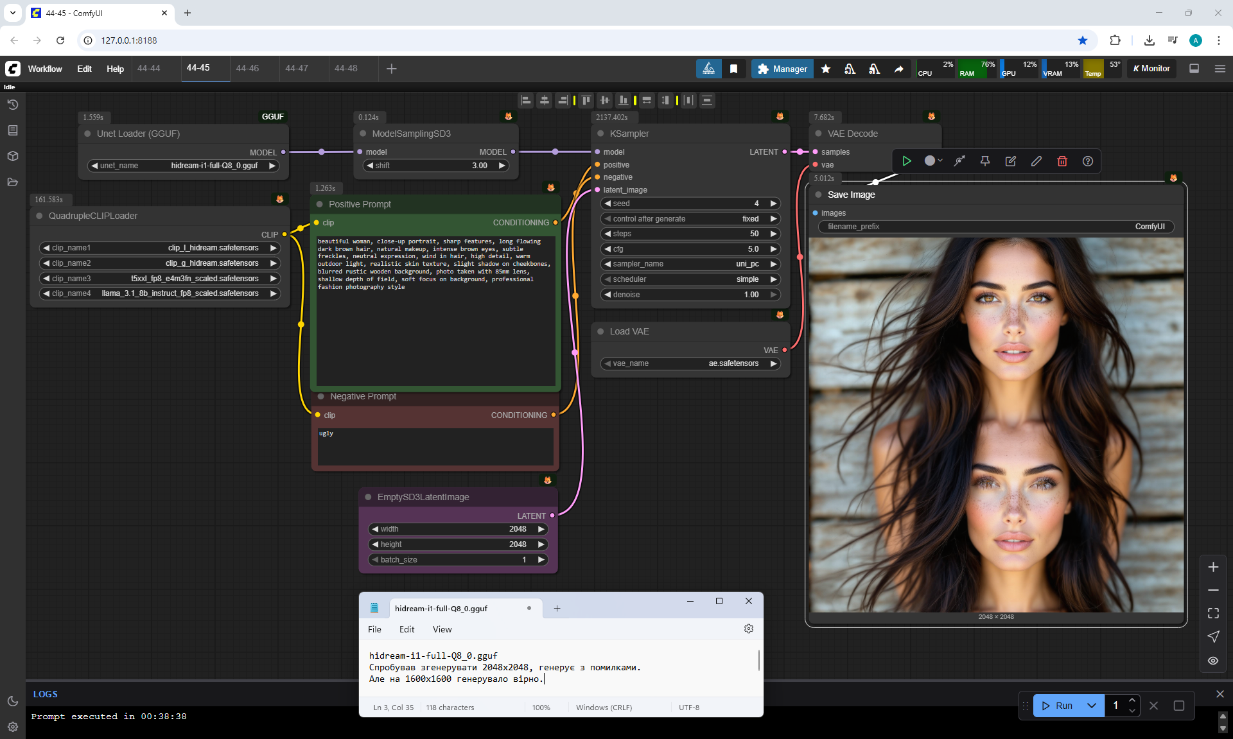Screen dimensions: 1233x739
Task: Open the Workflow menu
Action: pos(45,69)
